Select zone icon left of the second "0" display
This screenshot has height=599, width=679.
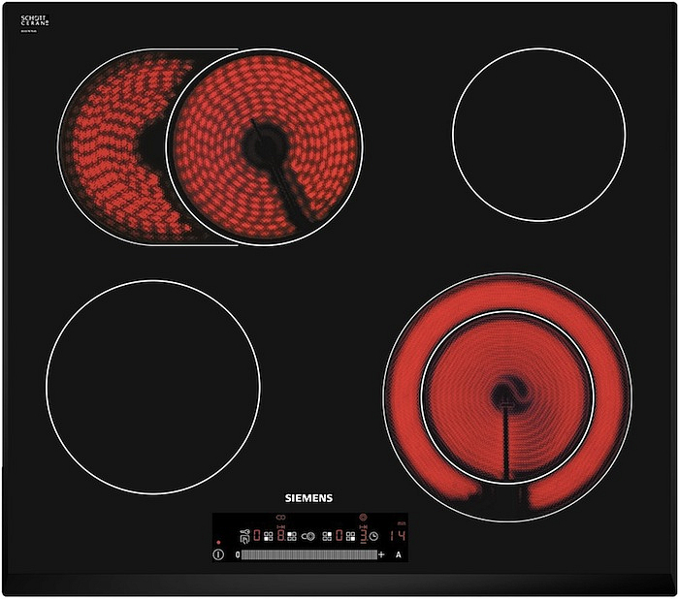click(x=327, y=536)
